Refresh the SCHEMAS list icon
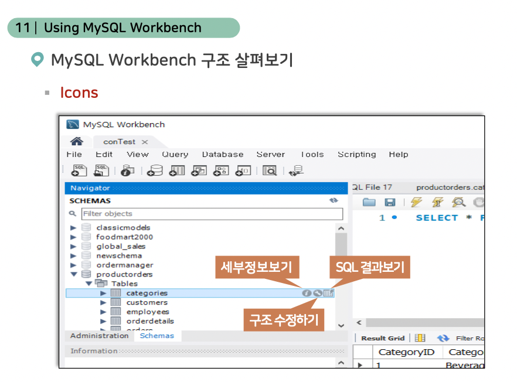This screenshot has height=382, width=517. click(334, 200)
